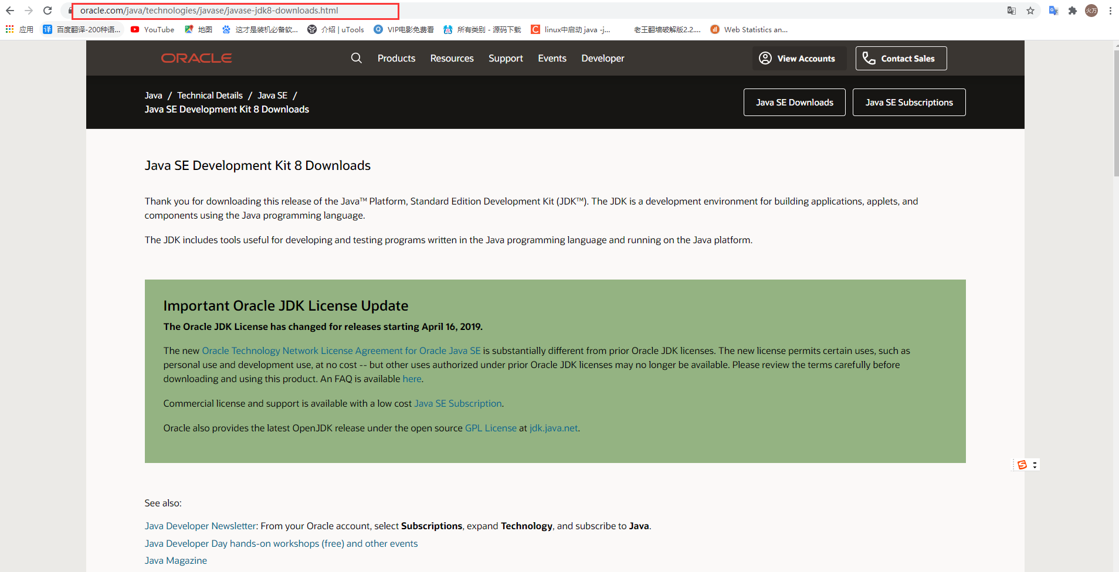Screen dimensions: 1119x572
Task: Open the YouTube bookmark
Action: pos(152,29)
